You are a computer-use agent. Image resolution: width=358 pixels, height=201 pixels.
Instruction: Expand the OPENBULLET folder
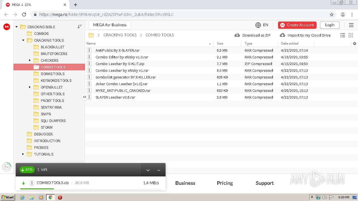pos(30,87)
